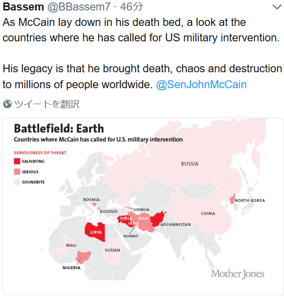Click the China label on the map
Image resolution: width=284 pixels, height=296 pixels.
208,213
